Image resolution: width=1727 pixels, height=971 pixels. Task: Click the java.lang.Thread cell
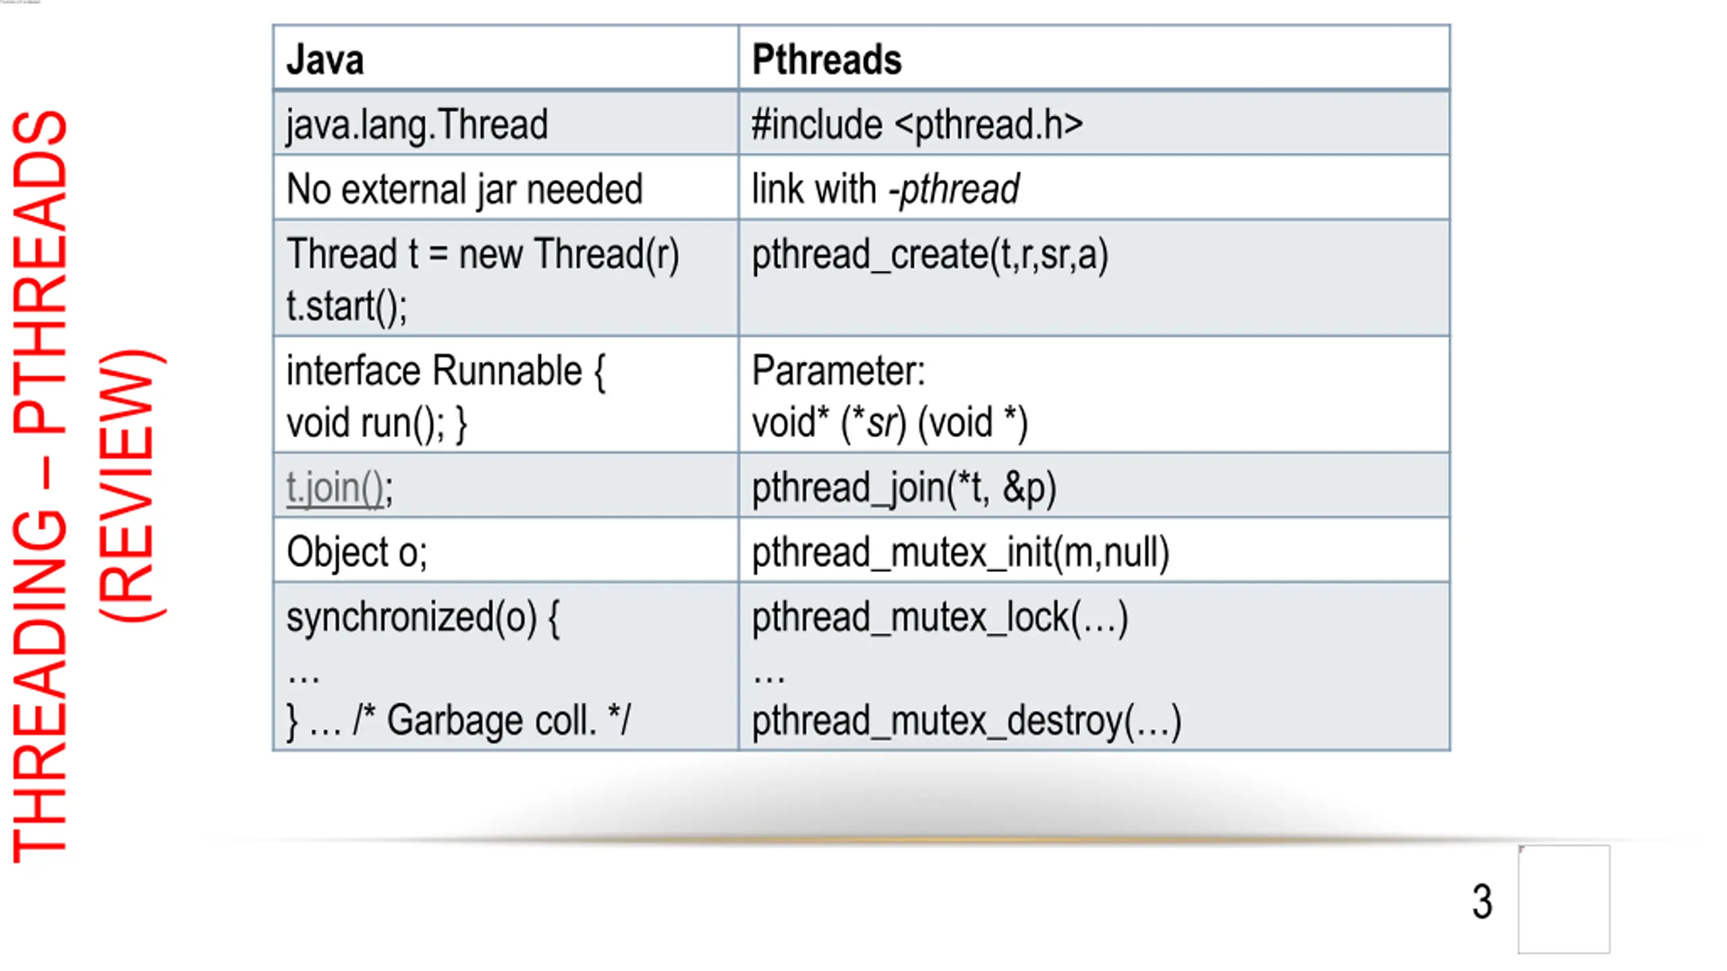point(506,123)
